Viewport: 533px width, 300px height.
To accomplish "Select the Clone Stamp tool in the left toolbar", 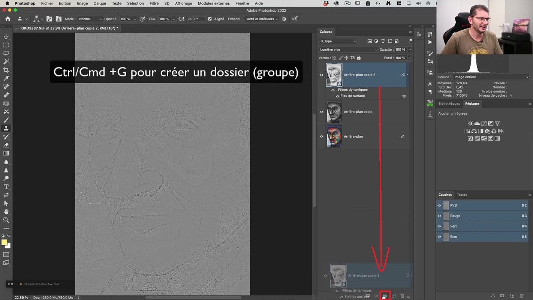I will point(6,128).
